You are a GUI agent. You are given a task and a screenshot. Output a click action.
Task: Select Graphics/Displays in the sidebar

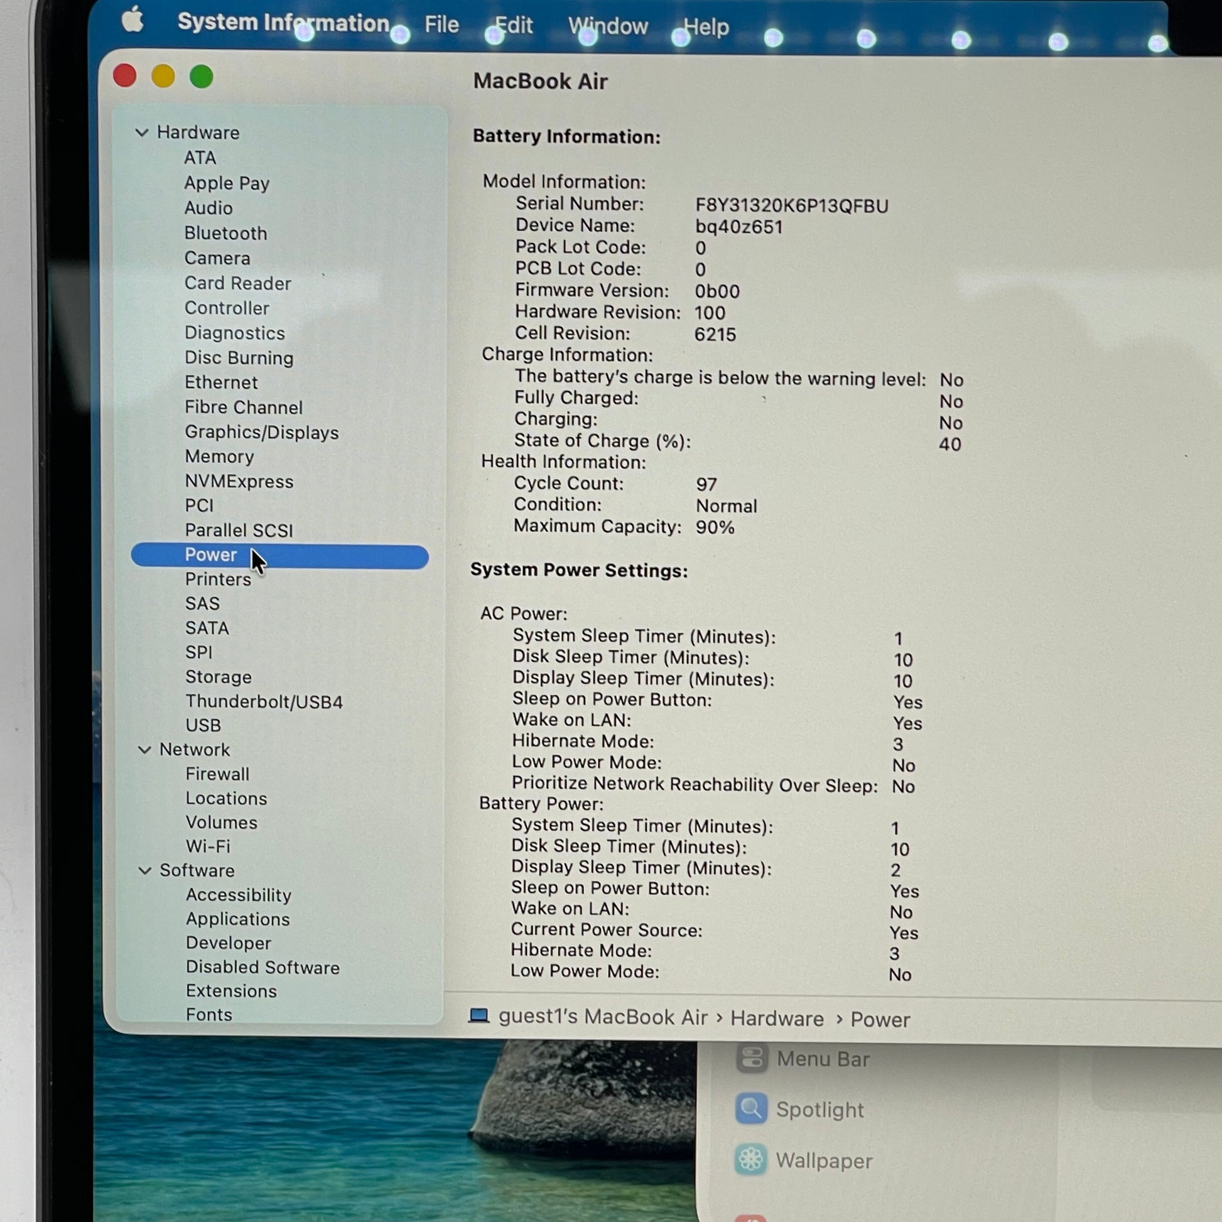point(262,433)
